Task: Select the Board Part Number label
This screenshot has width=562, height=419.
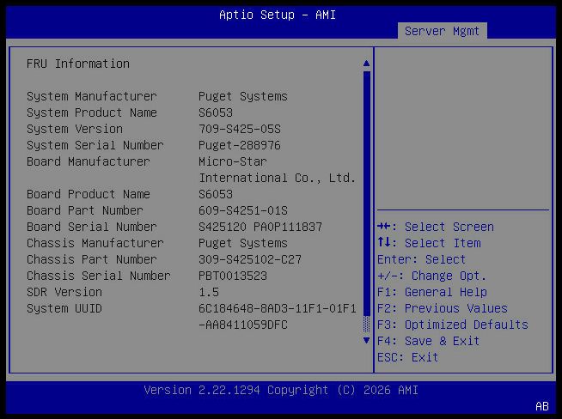Action: [x=84, y=210]
